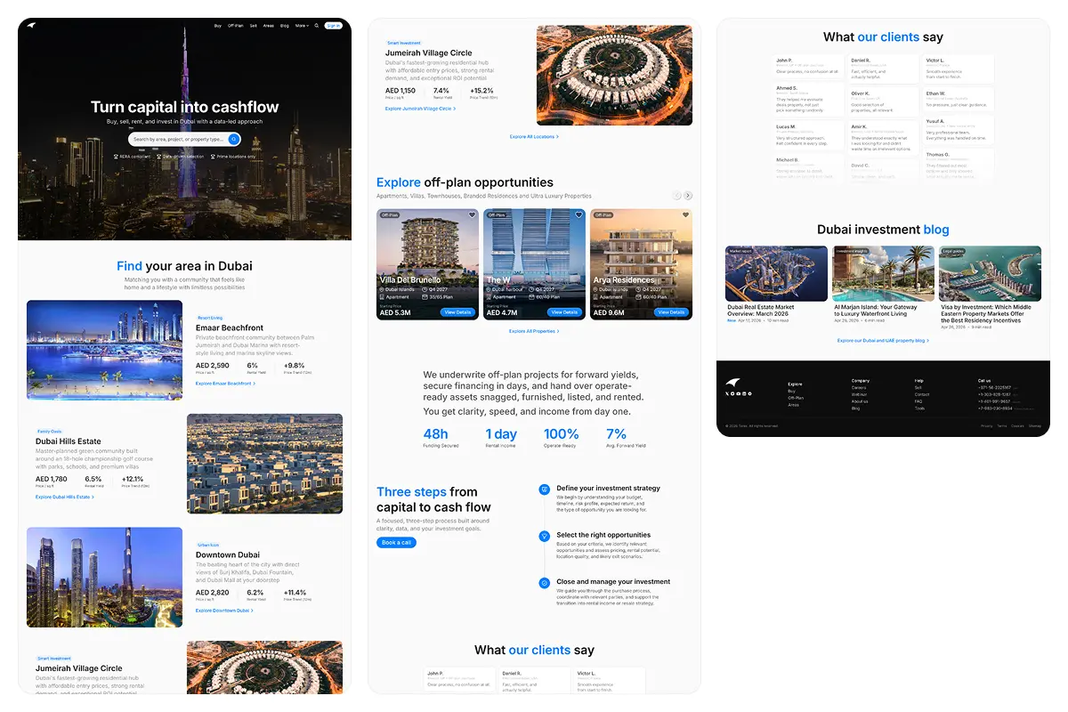Click the previous arrow in the off-plan carousel

pos(676,196)
